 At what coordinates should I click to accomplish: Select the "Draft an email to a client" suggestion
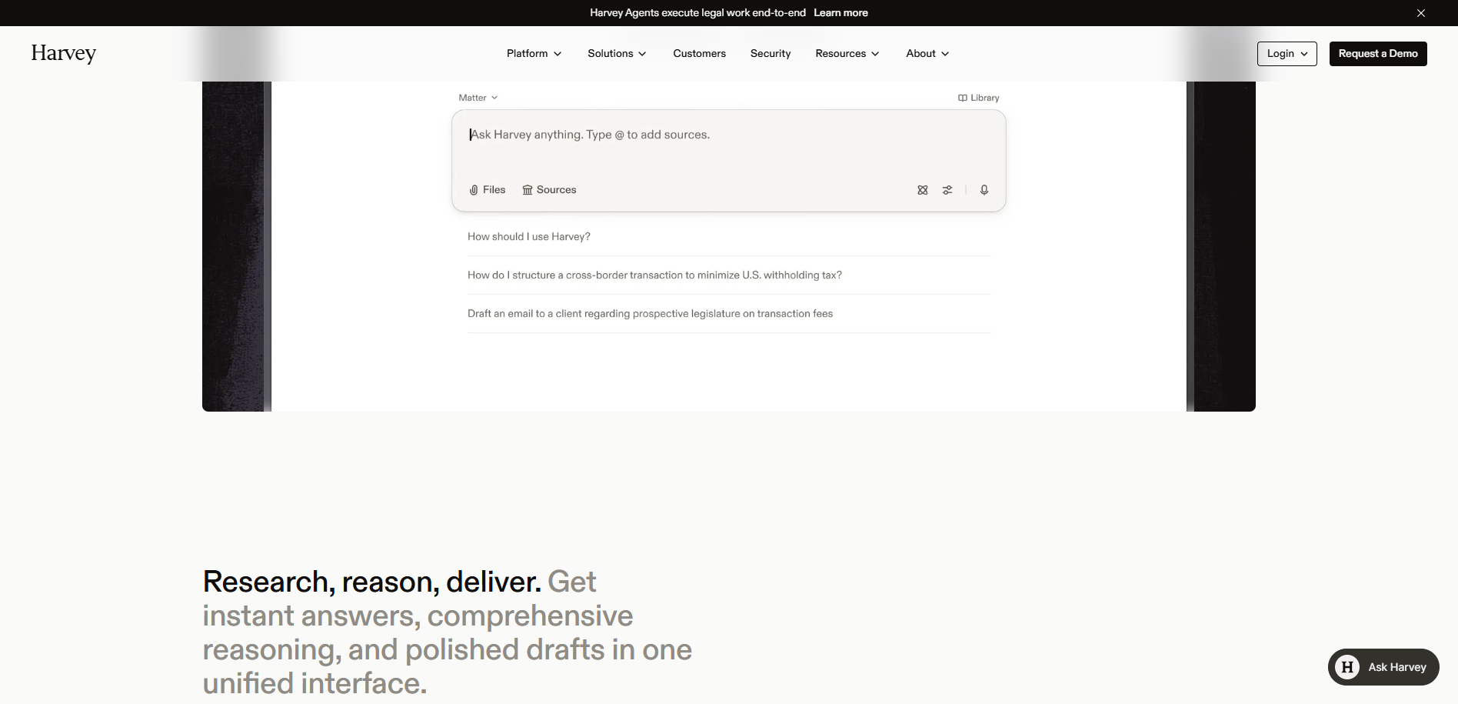coord(728,314)
